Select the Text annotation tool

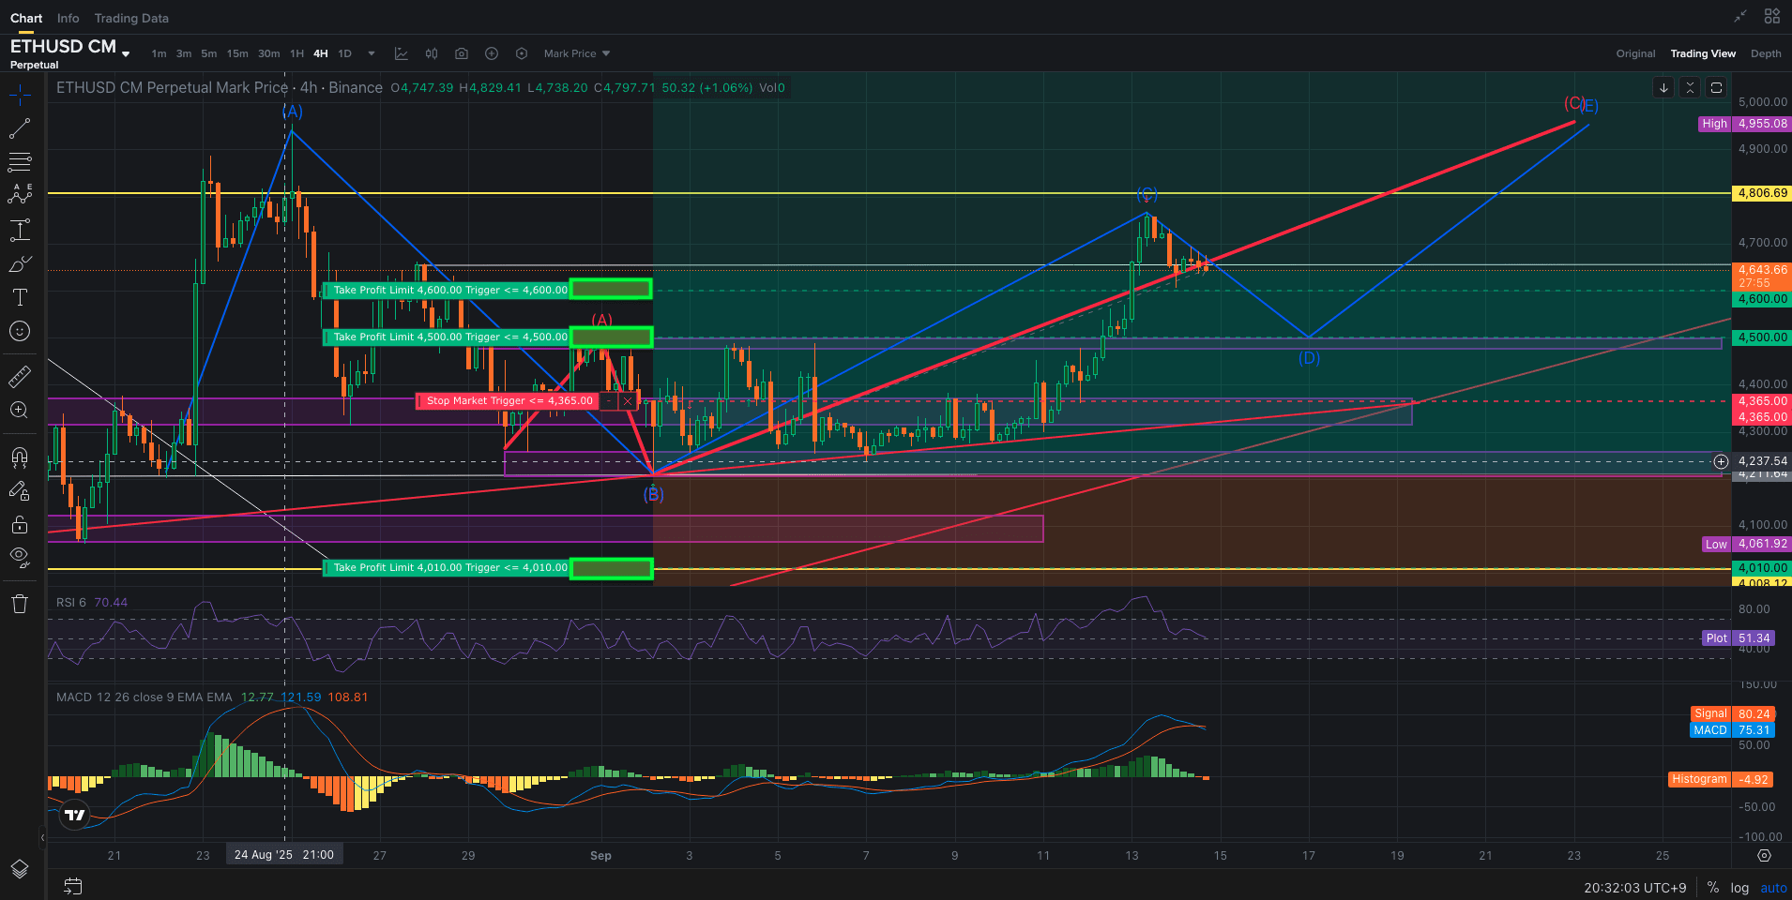(x=20, y=297)
